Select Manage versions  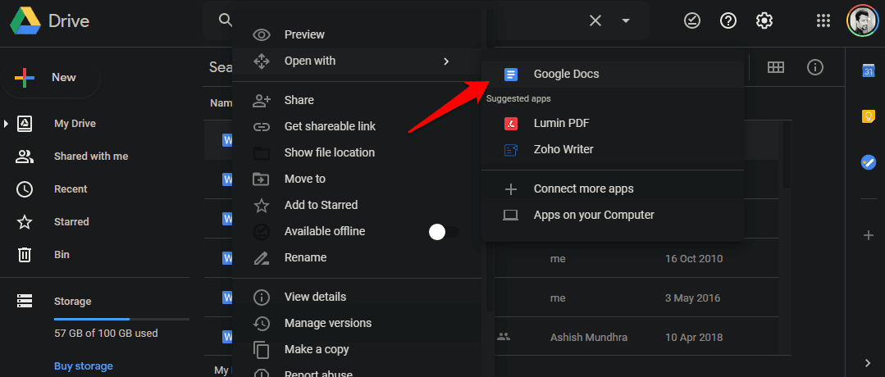click(x=357, y=324)
